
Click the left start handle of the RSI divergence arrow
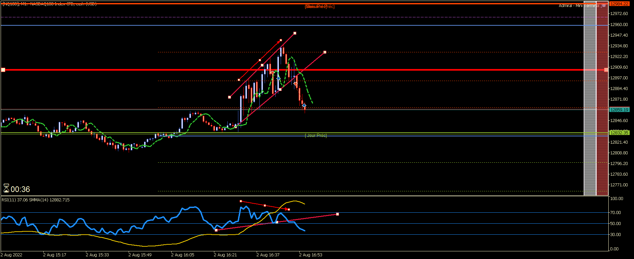click(x=241, y=201)
